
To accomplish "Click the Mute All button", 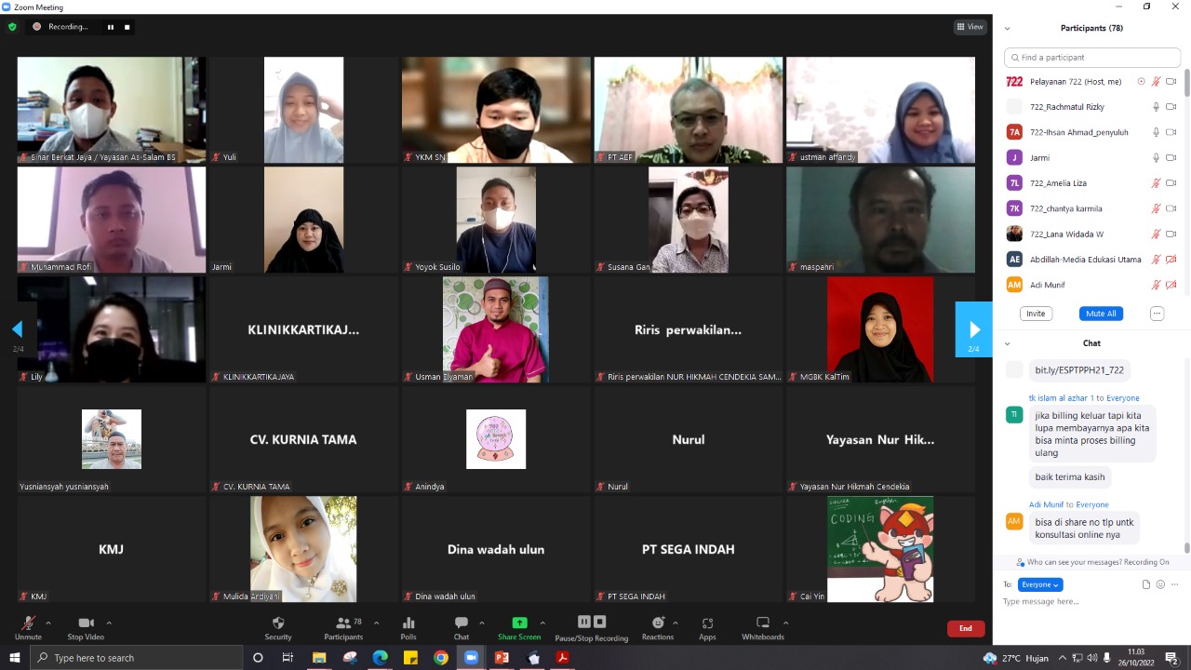I will click(1101, 314).
